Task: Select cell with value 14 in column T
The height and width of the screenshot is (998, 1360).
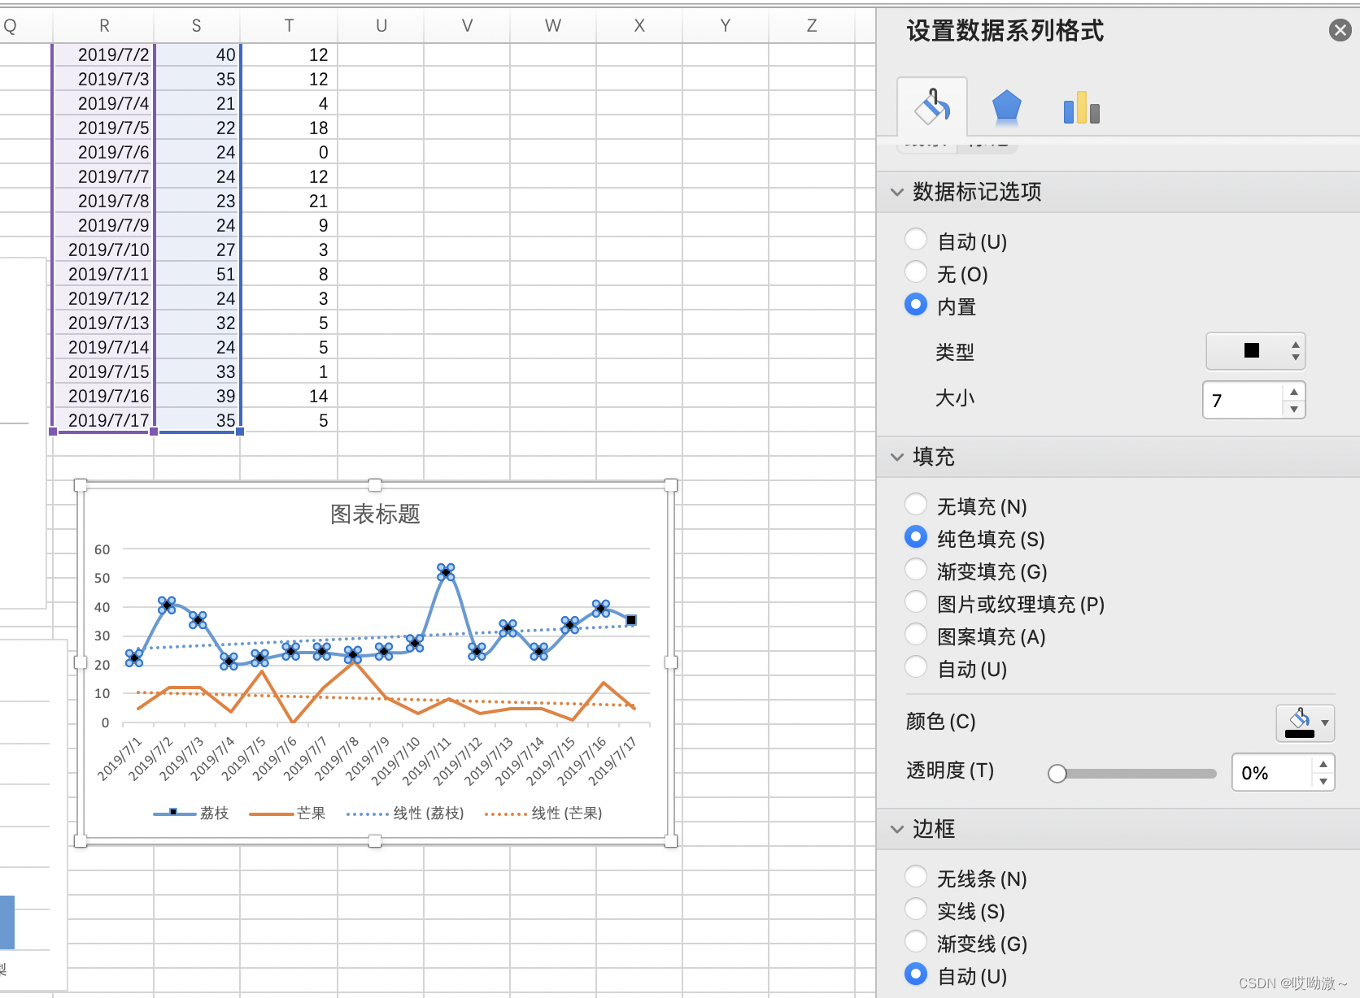Action: (x=289, y=396)
